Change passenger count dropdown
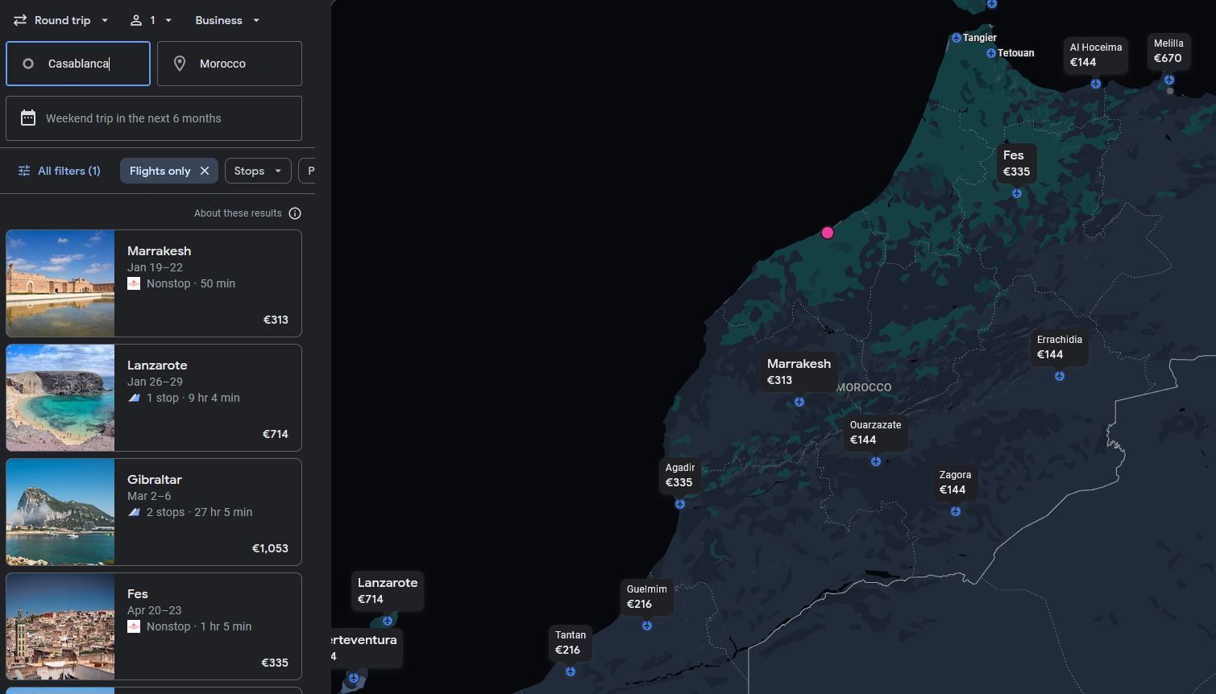1216x694 pixels. click(151, 20)
